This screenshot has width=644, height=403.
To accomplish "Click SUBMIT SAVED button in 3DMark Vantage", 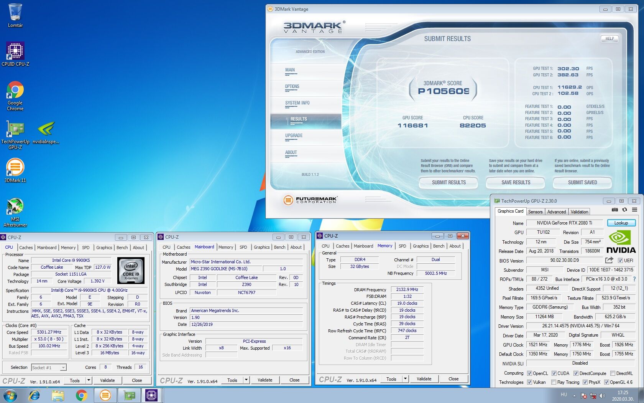I will (x=582, y=183).
